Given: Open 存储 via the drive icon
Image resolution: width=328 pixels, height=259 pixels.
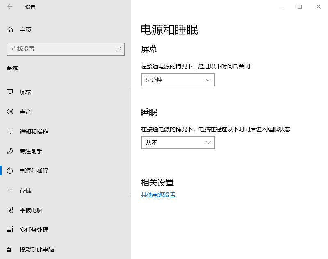Looking at the screenshot, I should click(x=10, y=190).
